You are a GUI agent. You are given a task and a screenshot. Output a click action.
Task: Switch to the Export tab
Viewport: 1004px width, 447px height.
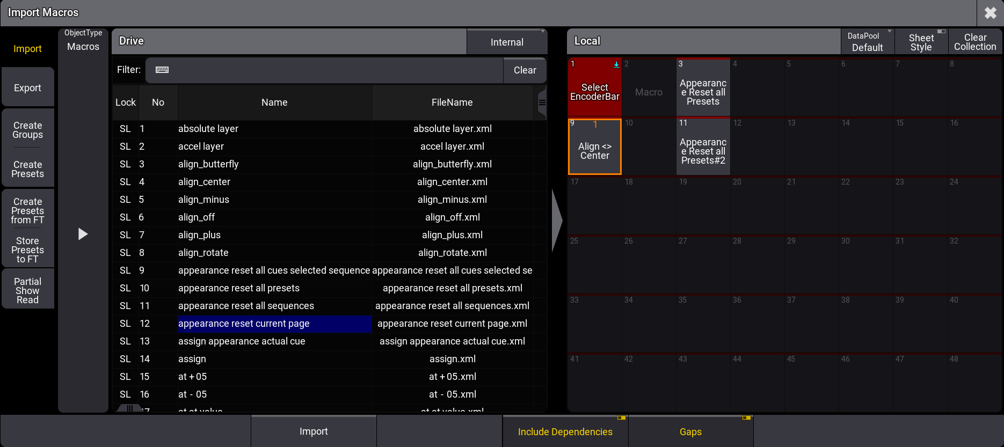click(x=27, y=87)
